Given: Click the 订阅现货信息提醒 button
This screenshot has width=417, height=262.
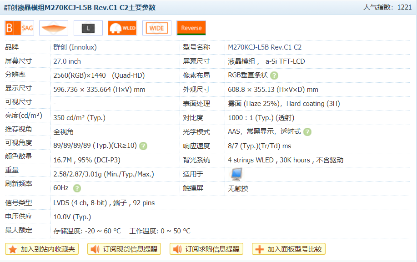Looking at the screenshot, I should 124,249.
